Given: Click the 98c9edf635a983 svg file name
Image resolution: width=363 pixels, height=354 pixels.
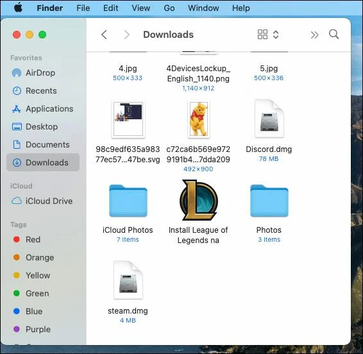Looking at the screenshot, I should [x=128, y=155].
